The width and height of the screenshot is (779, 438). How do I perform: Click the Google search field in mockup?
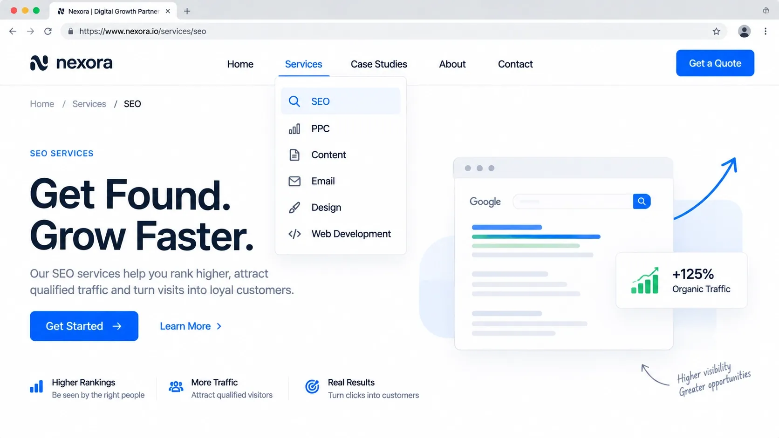[x=573, y=202]
